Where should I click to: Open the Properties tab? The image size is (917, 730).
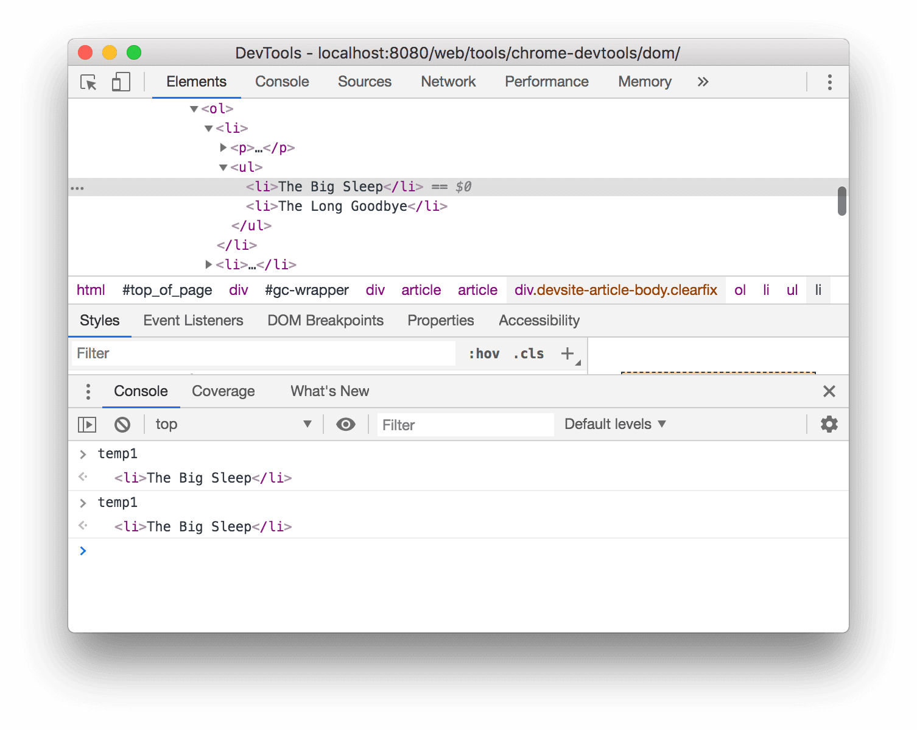tap(441, 321)
